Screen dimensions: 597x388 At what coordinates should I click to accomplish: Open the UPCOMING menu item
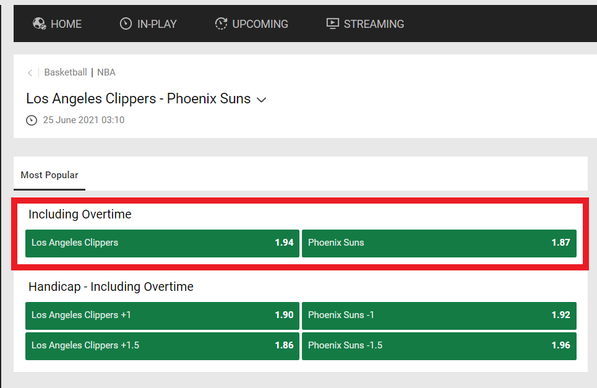[x=251, y=24]
